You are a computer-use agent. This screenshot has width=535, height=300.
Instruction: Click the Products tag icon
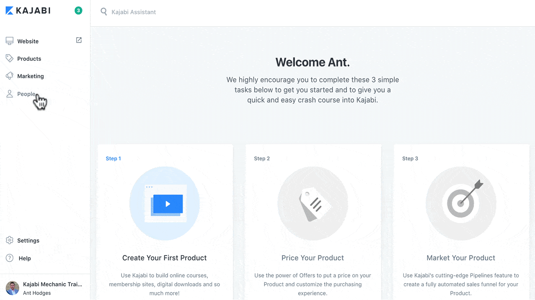pos(10,58)
